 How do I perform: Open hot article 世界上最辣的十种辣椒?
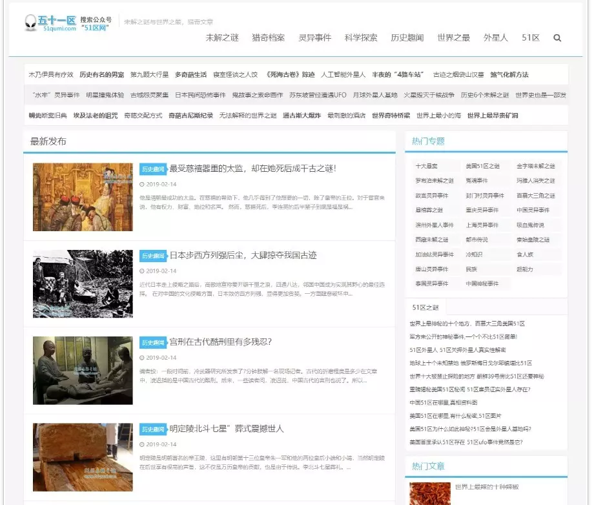[x=487, y=487]
